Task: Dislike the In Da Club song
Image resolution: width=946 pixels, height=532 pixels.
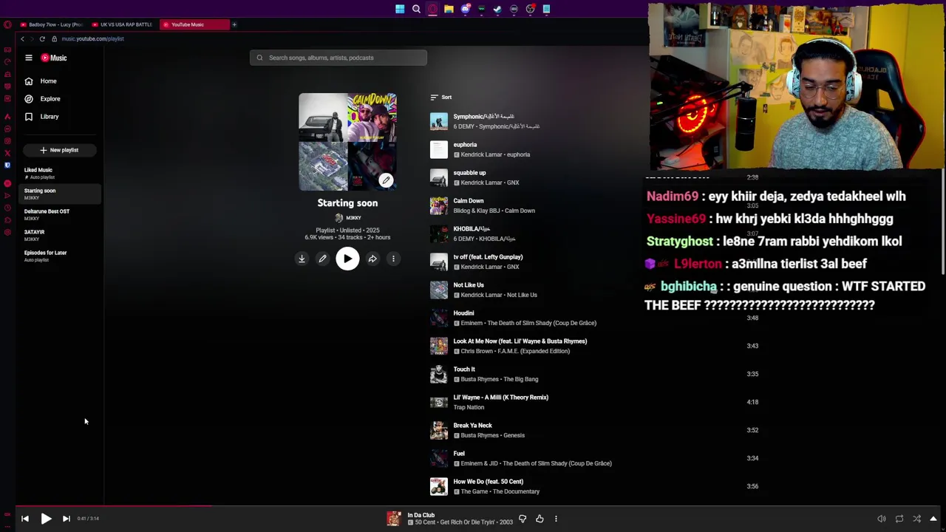Action: tap(523, 519)
